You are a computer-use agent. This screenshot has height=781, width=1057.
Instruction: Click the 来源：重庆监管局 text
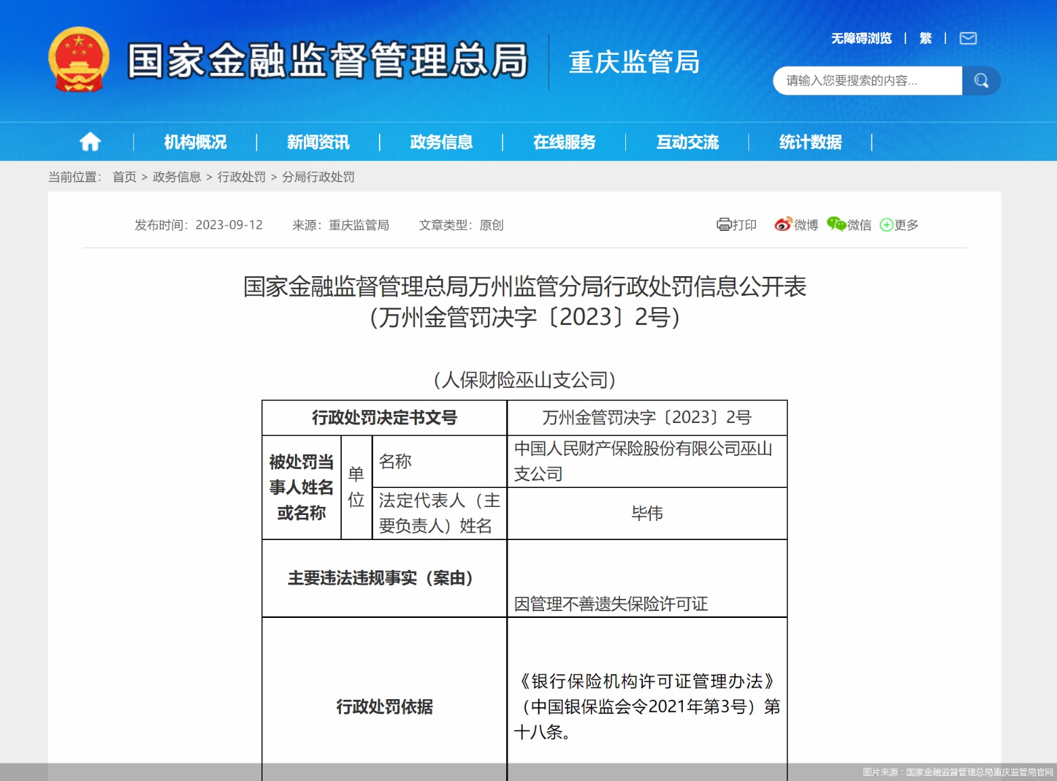(340, 225)
